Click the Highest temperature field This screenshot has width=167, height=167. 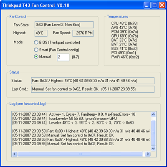[41, 33]
